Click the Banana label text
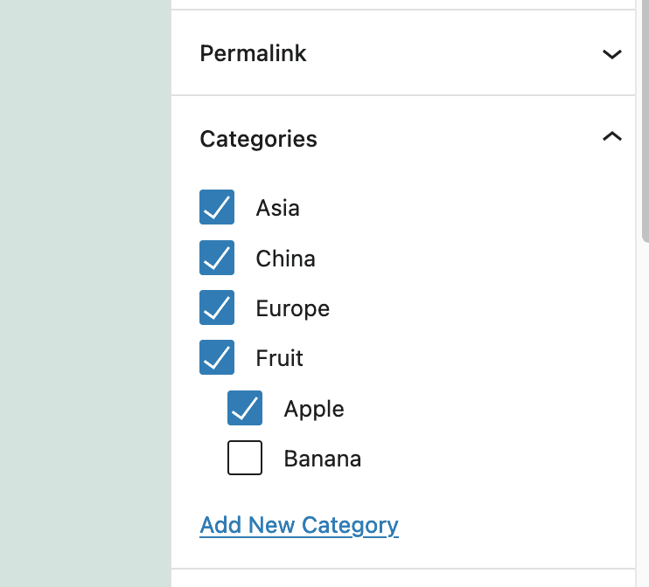Viewport: 649px width, 587px height. coord(323,459)
